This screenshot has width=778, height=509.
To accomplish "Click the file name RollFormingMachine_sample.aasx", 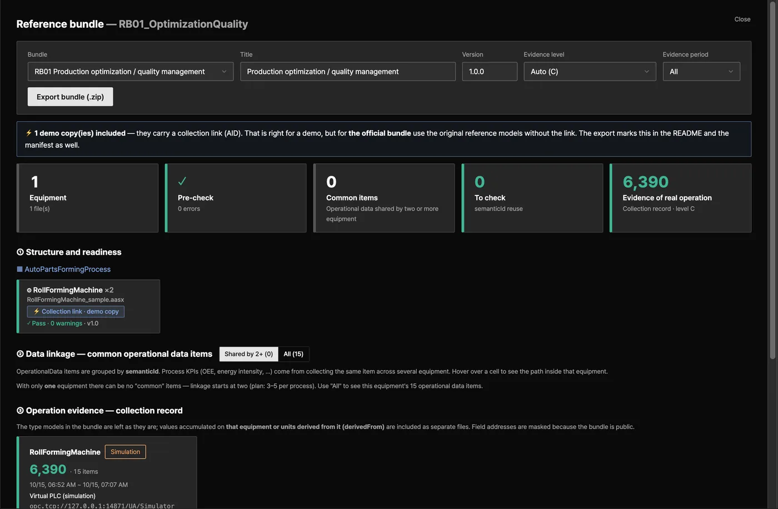I will click(x=76, y=300).
